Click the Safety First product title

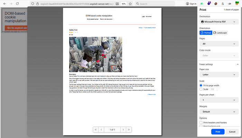pos(73,30)
